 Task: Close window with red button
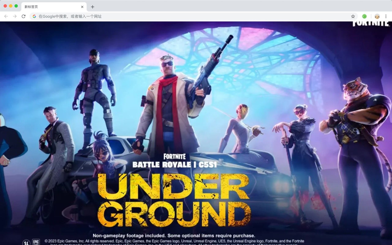click(5, 6)
